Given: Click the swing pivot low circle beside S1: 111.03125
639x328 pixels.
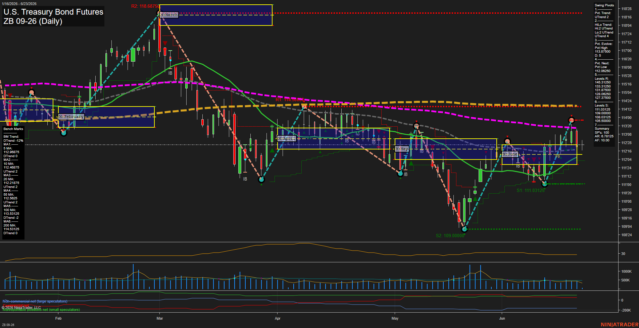Looking at the screenshot, I should (x=544, y=184).
